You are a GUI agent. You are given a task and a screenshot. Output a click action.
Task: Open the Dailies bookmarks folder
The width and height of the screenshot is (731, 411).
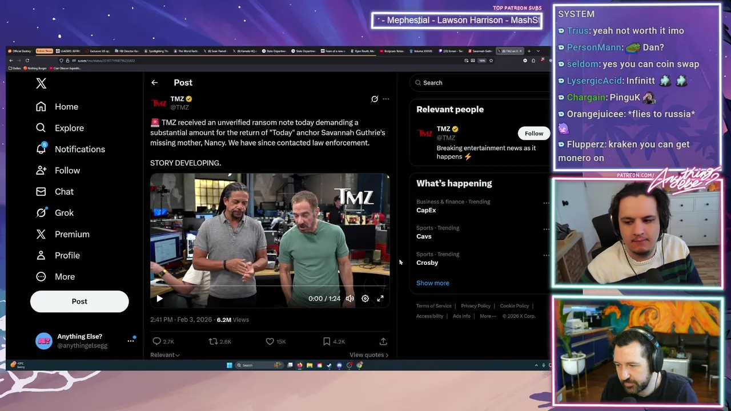coord(15,68)
